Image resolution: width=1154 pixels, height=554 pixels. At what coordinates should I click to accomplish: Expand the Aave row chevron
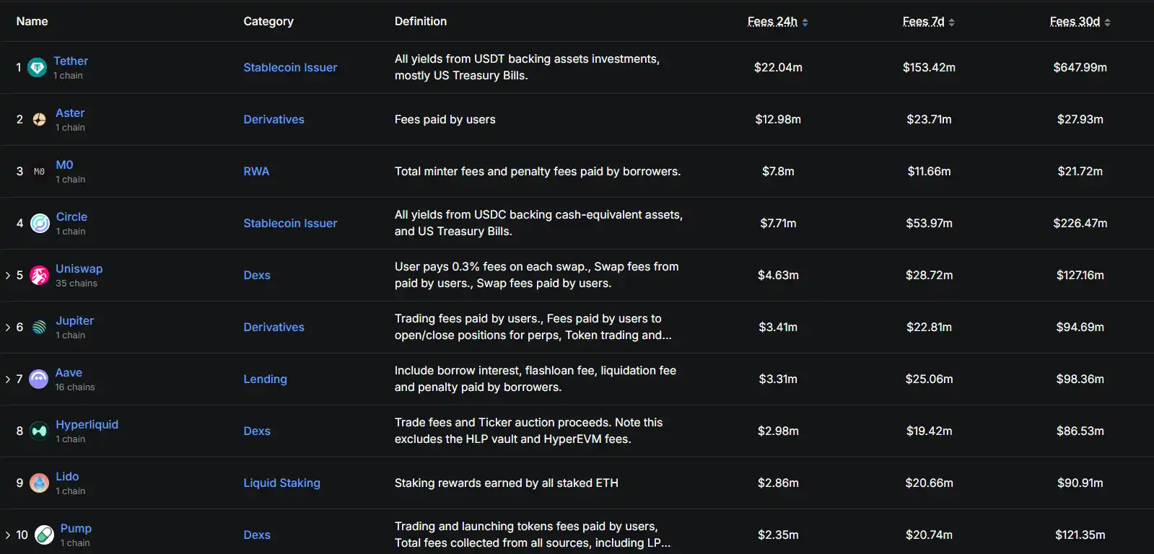point(8,379)
